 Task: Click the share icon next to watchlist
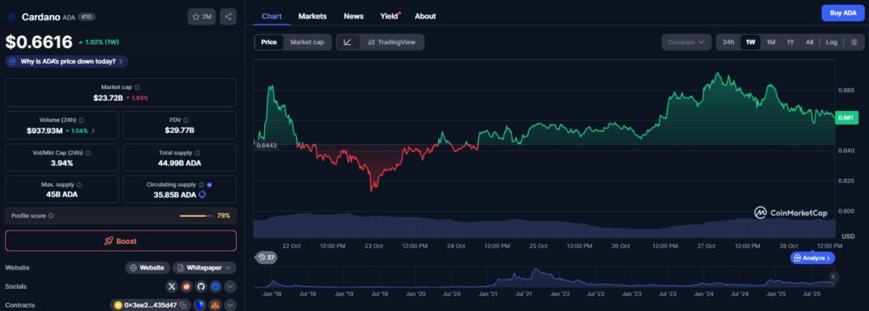pyautogui.click(x=227, y=17)
